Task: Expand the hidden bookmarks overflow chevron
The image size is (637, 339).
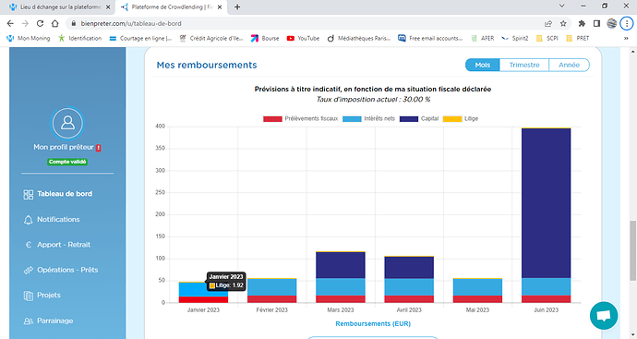Action: (626, 38)
